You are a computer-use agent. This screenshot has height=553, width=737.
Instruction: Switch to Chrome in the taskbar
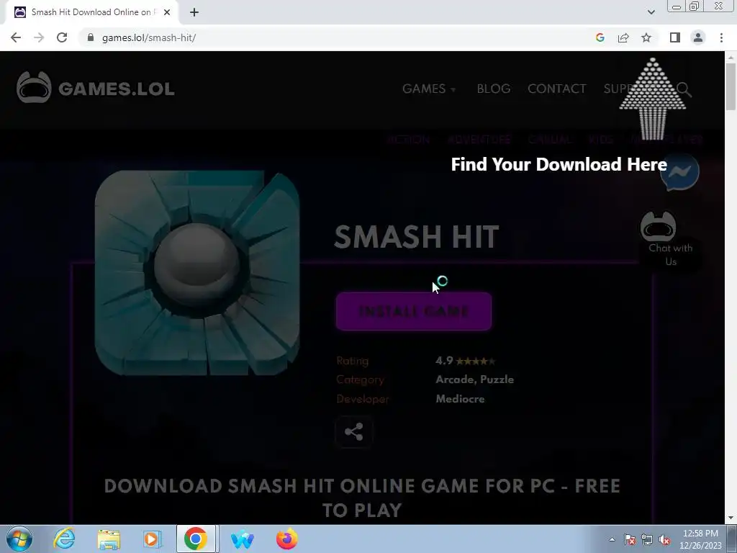[x=196, y=539]
